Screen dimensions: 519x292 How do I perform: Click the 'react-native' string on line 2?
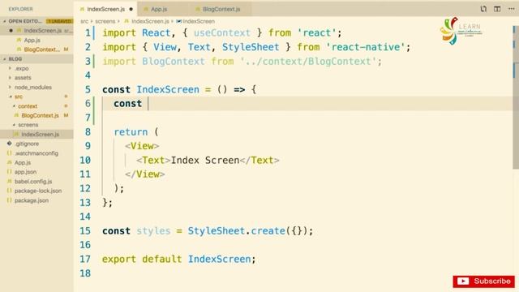tap(366, 47)
